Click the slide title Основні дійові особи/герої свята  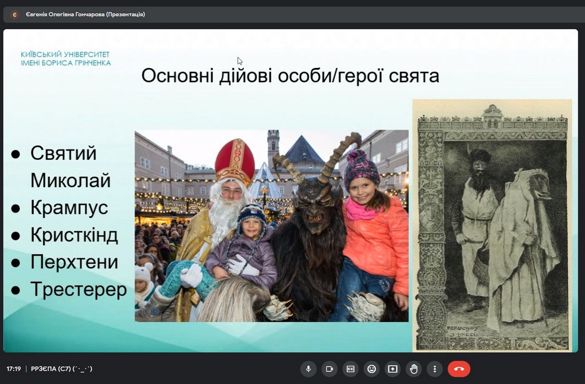pos(290,76)
